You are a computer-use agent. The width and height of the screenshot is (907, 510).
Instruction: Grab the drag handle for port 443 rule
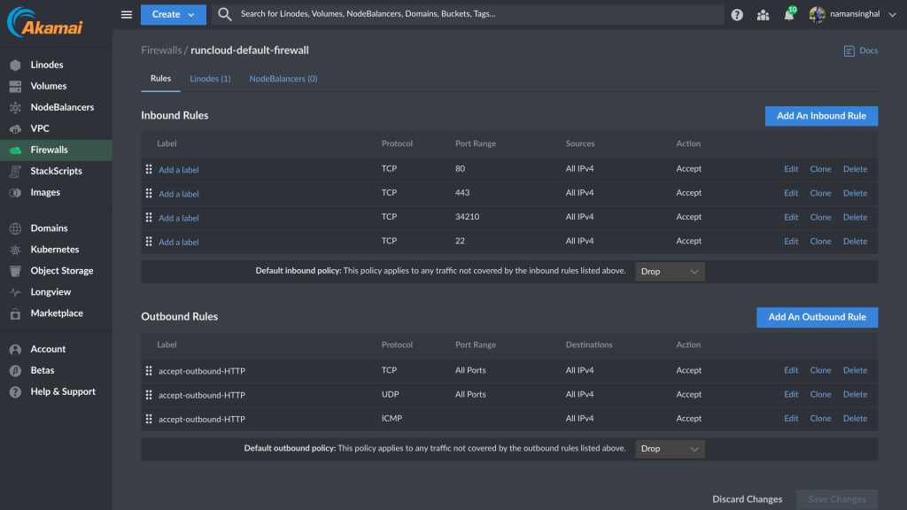point(149,193)
